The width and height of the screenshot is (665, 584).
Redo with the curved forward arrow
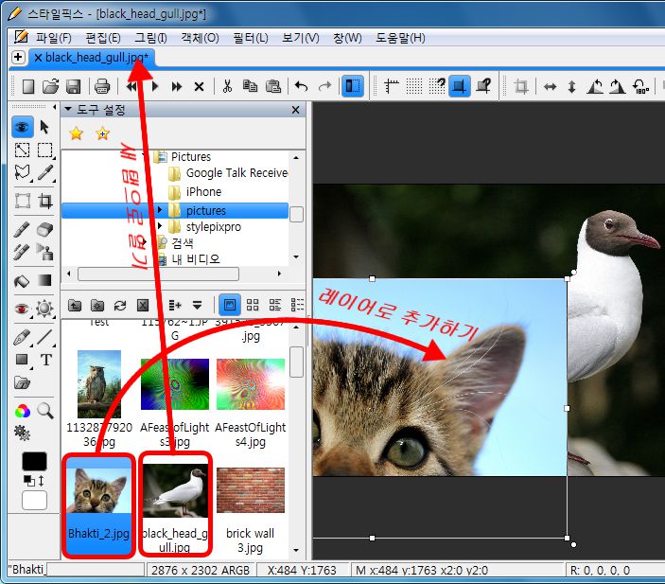[324, 86]
